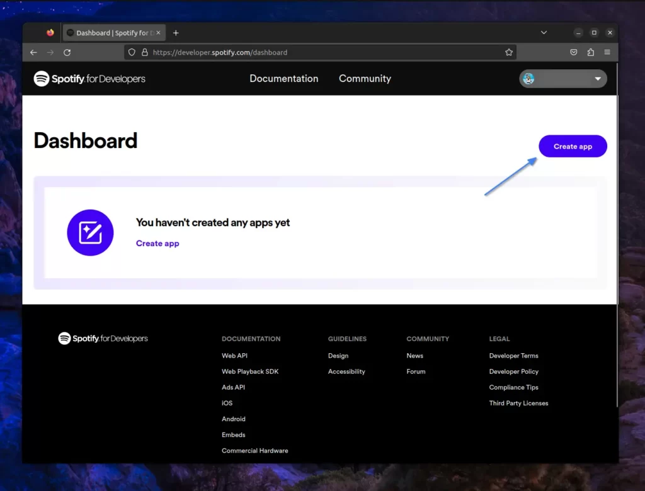The width and height of the screenshot is (645, 491).
Task: Open the Third Party Licenses link
Action: coord(519,404)
